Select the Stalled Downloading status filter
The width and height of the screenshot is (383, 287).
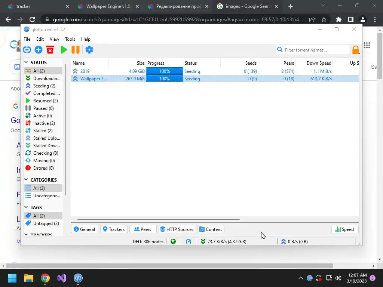(43, 146)
